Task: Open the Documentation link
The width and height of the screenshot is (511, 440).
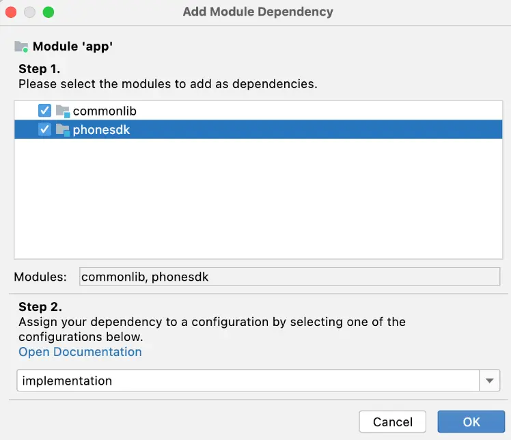Action: pyautogui.click(x=80, y=352)
